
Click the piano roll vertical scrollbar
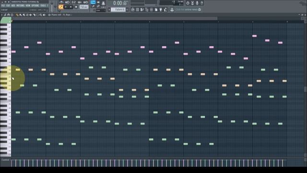coord(305,89)
